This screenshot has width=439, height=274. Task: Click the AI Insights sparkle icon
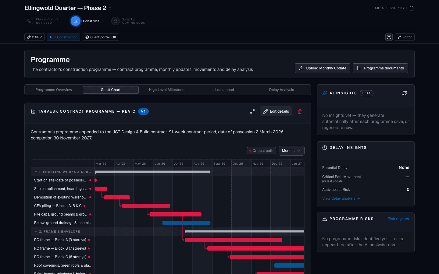click(x=325, y=93)
